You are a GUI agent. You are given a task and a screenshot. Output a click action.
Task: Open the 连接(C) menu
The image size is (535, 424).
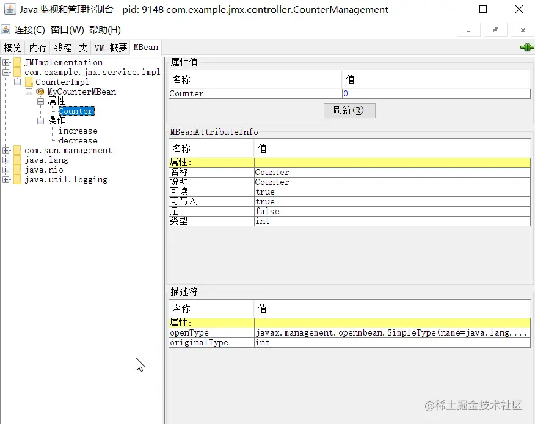point(30,30)
